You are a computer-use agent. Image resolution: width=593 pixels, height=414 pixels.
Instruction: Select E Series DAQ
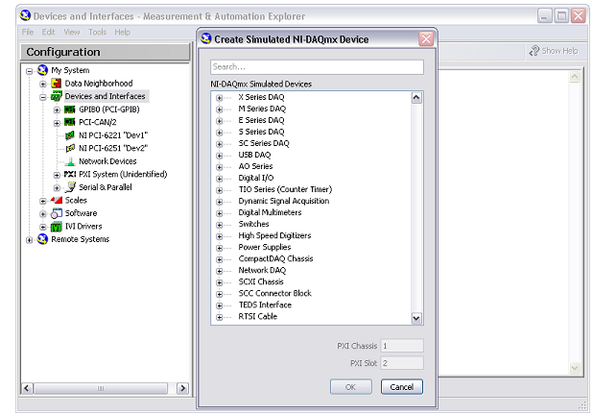(x=261, y=120)
